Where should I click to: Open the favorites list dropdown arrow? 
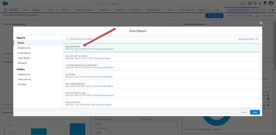pyautogui.click(x=245, y=3)
